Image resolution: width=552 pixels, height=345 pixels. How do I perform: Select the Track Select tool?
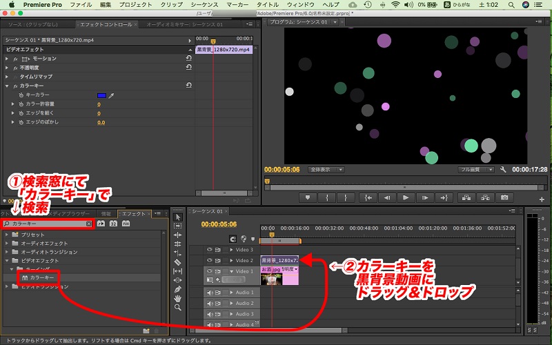[178, 226]
